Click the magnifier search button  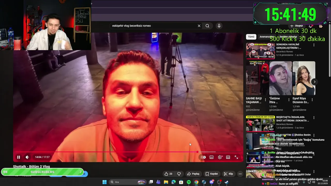pos(207,26)
